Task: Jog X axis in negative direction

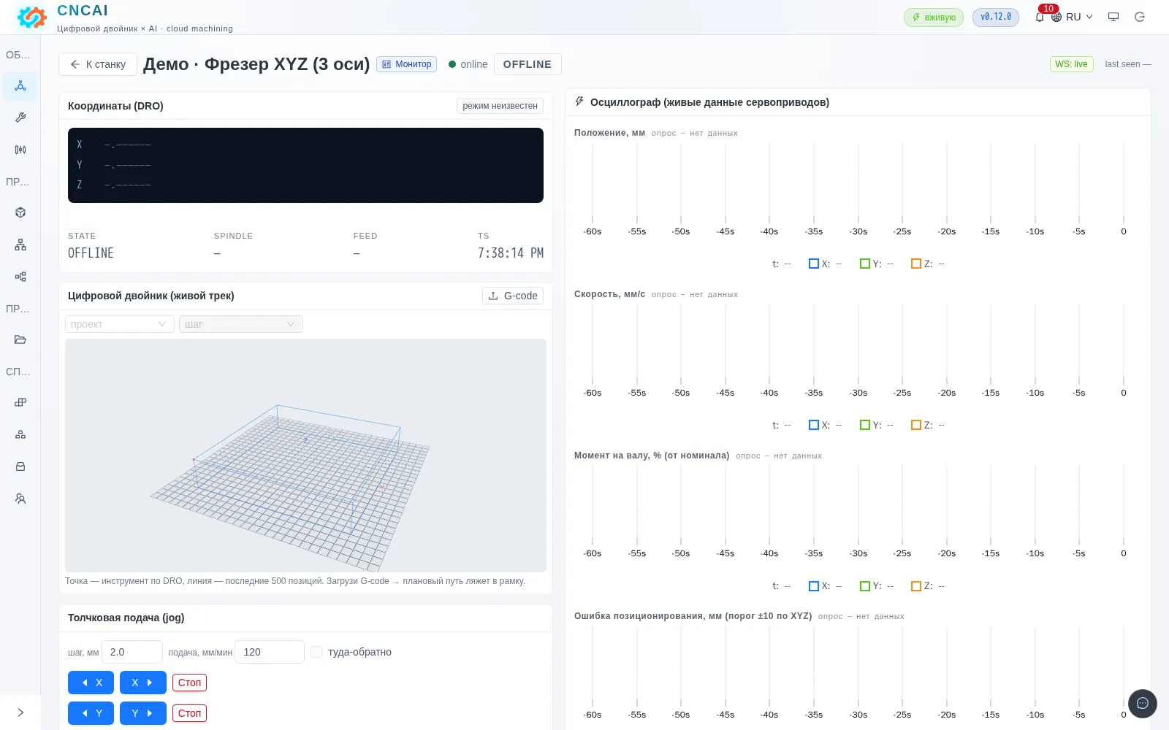Action: 91,683
